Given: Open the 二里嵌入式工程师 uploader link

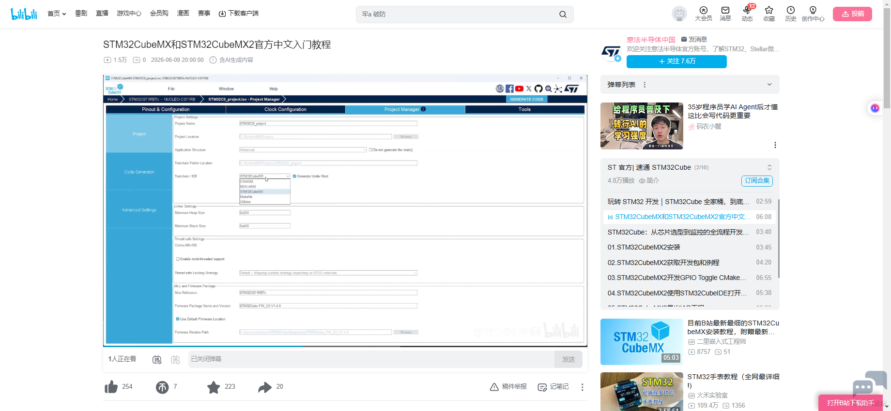Looking at the screenshot, I should pos(722,342).
